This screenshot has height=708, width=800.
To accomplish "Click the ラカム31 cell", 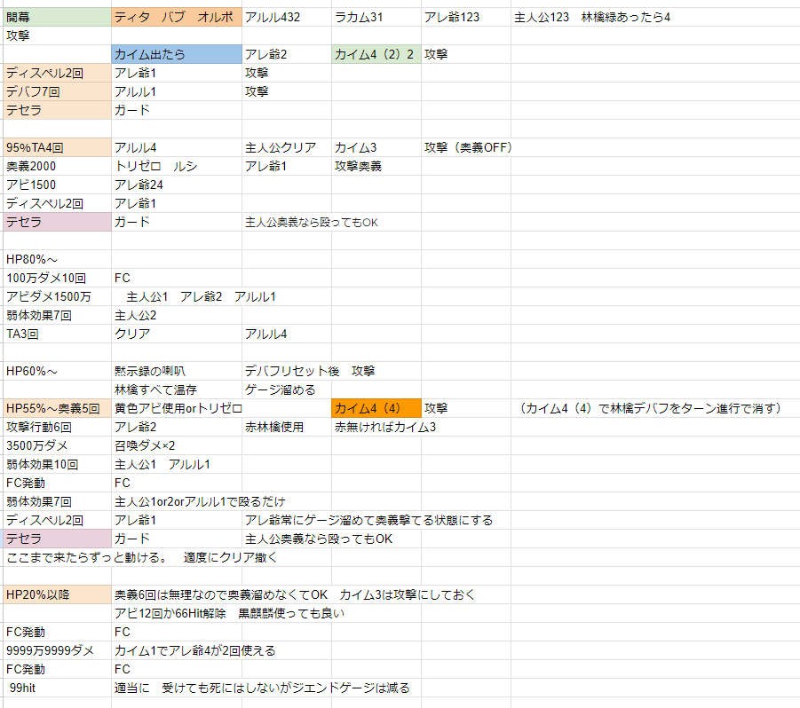I will click(376, 17).
